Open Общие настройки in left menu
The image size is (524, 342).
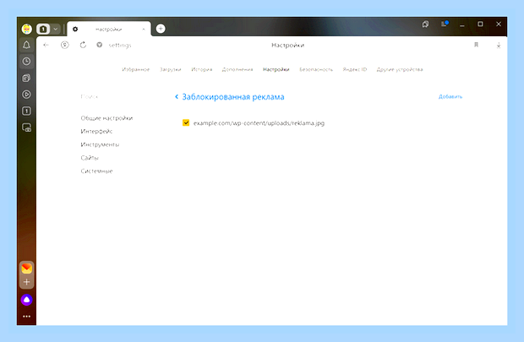pos(106,118)
